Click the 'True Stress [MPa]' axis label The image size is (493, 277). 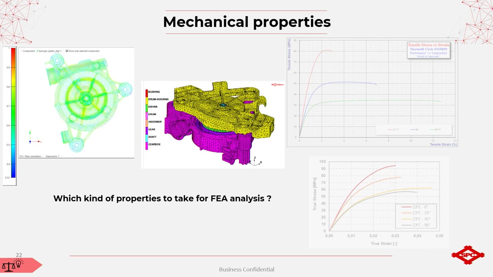tap(315, 194)
